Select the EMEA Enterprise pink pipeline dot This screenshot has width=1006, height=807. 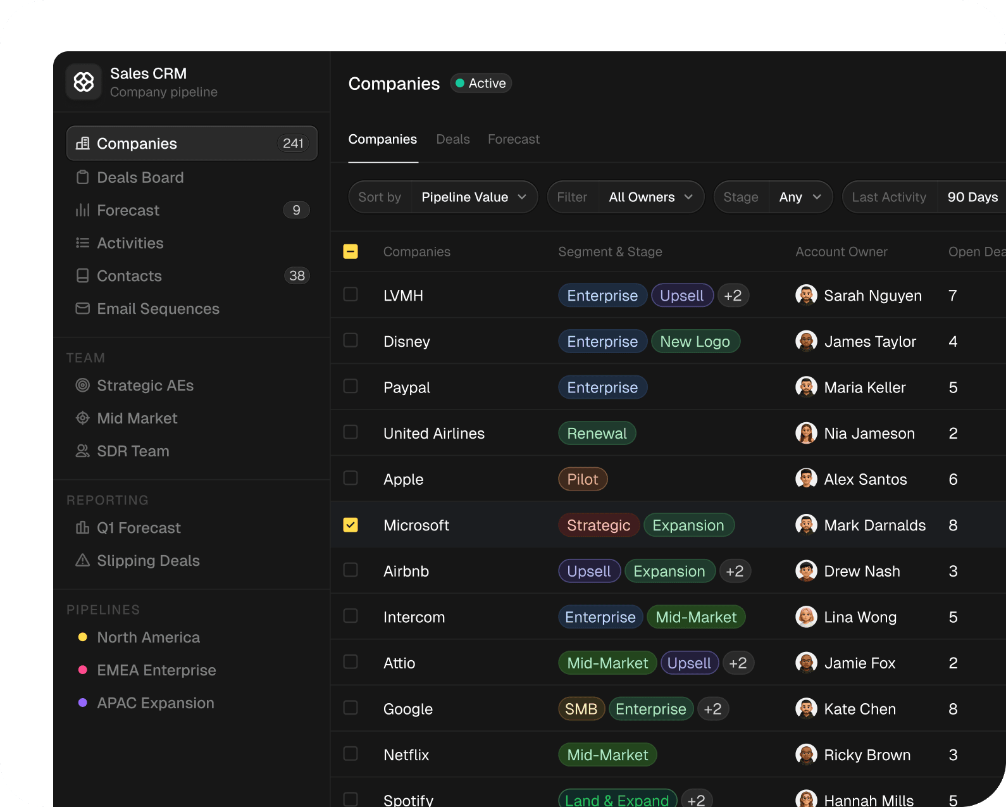(x=82, y=670)
